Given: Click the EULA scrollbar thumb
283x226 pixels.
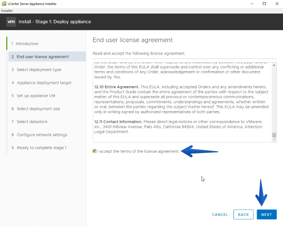Looking at the screenshot, I should (x=274, y=135).
